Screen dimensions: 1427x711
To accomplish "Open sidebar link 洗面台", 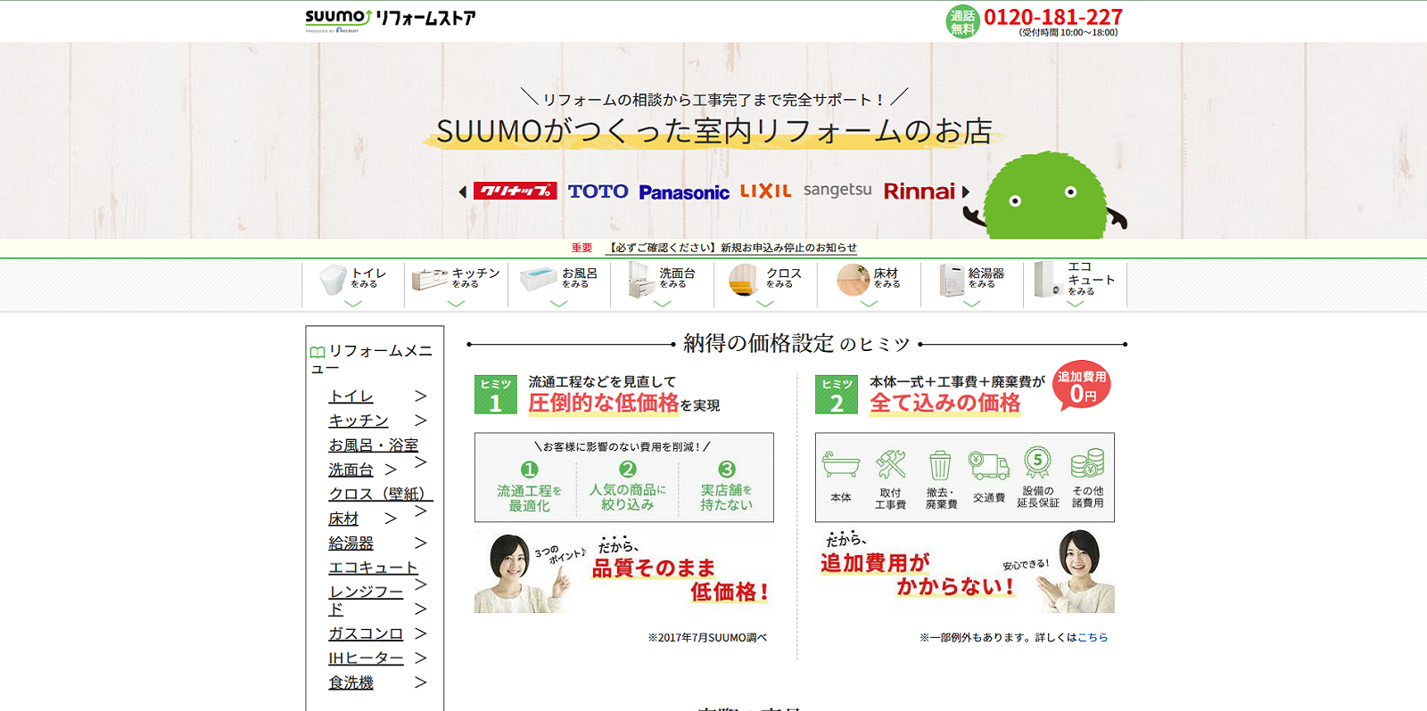I will 351,470.
